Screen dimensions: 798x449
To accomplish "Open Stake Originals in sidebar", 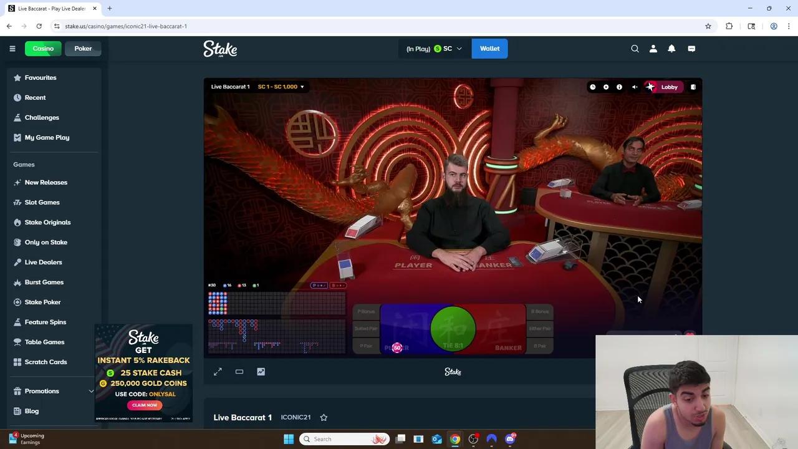I will click(47, 222).
